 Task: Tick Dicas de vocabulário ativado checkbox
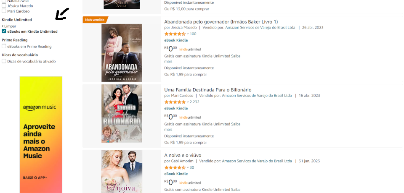click(x=4, y=61)
